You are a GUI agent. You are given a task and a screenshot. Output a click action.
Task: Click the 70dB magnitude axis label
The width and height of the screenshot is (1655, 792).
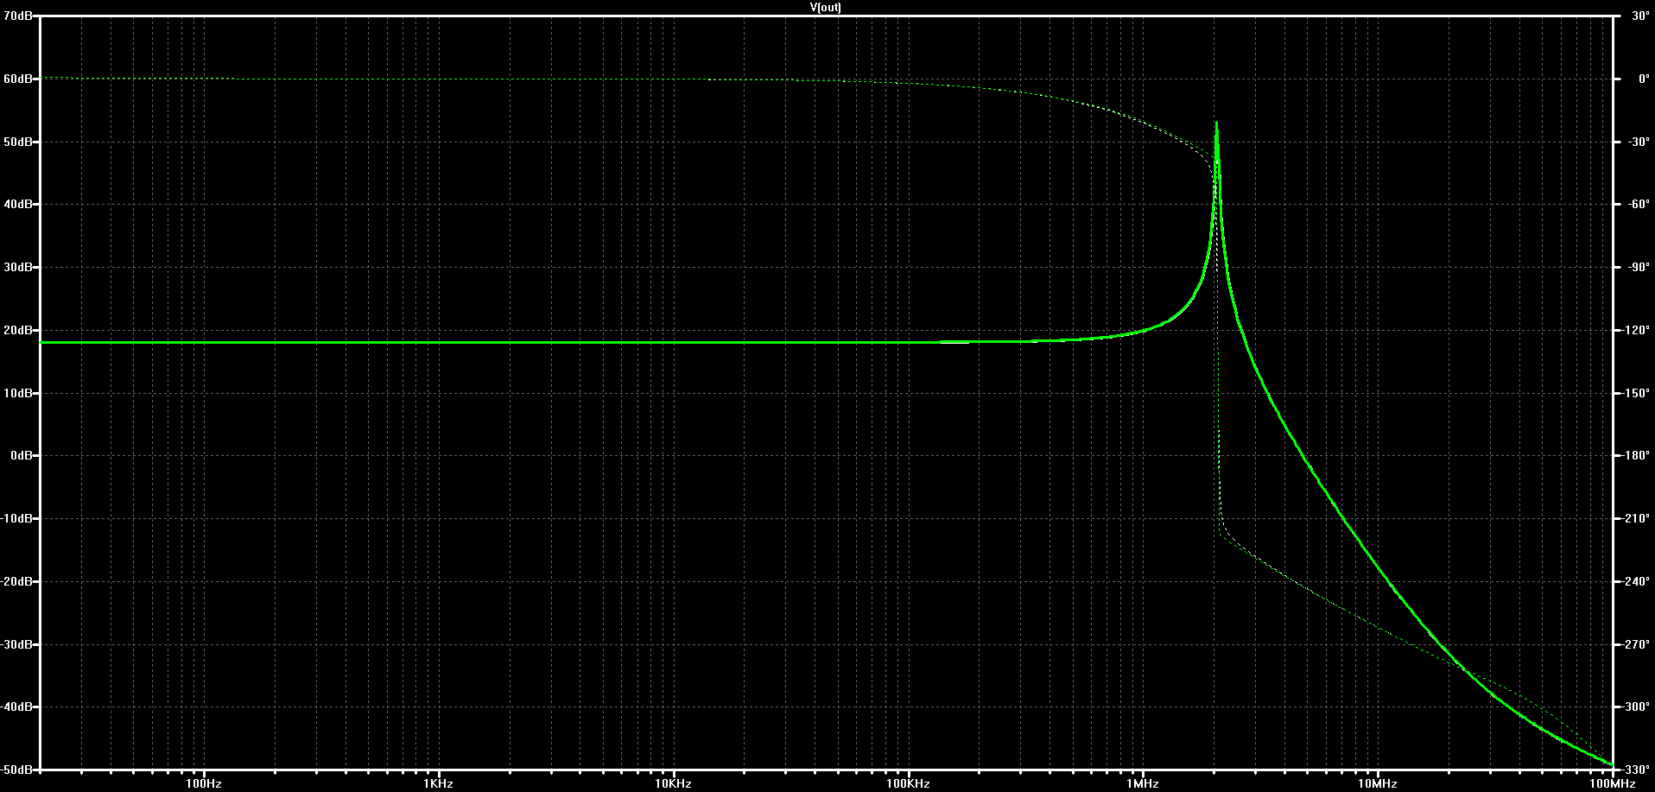coord(17,16)
